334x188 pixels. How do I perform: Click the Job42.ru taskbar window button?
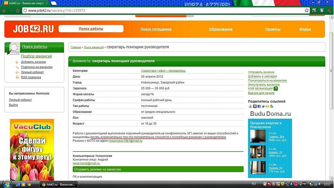point(59,184)
